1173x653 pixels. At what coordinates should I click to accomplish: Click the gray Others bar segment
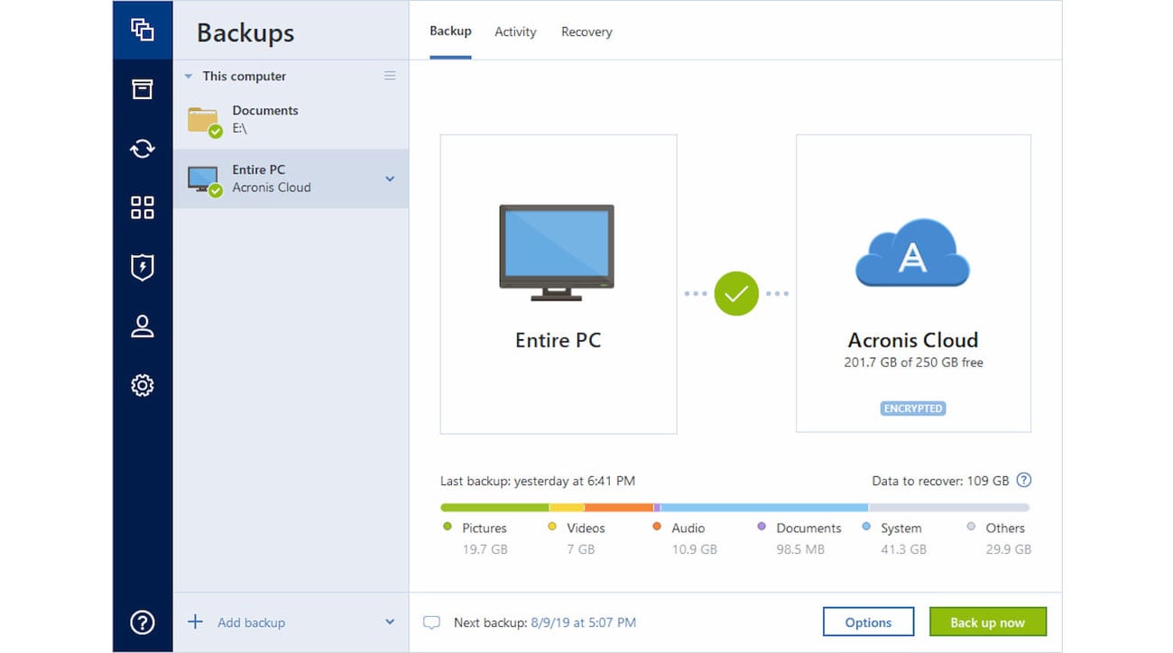point(948,508)
